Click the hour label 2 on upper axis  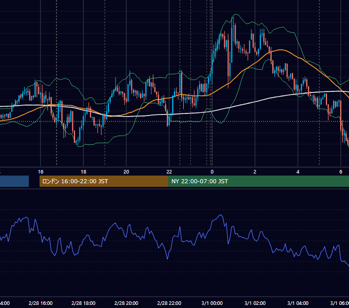click(x=255, y=172)
